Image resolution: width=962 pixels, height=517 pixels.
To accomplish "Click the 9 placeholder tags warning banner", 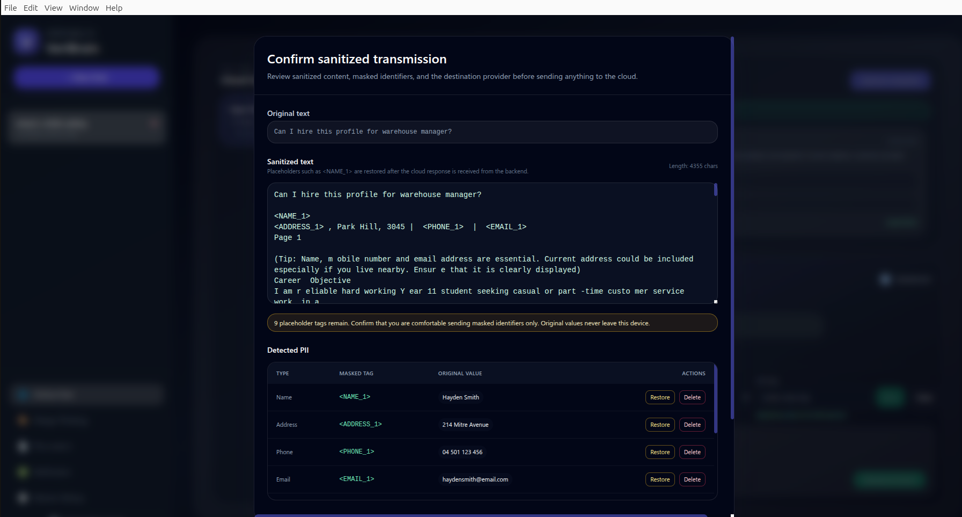I will [492, 323].
